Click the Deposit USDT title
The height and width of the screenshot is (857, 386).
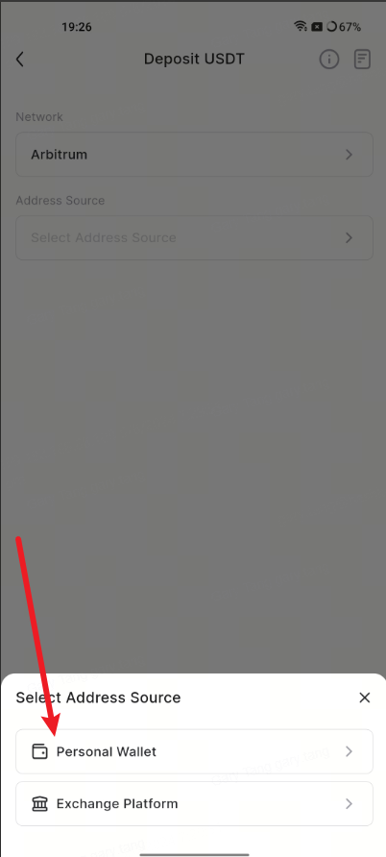(x=194, y=59)
